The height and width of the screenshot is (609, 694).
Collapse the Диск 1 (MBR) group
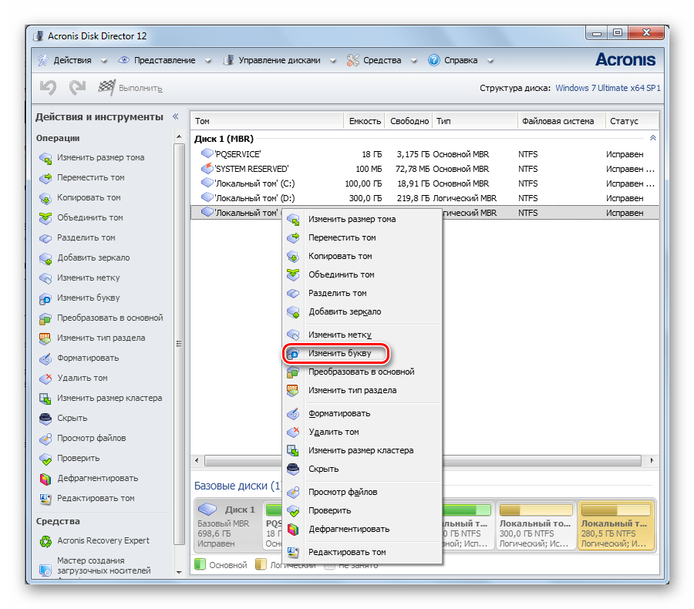click(x=653, y=138)
